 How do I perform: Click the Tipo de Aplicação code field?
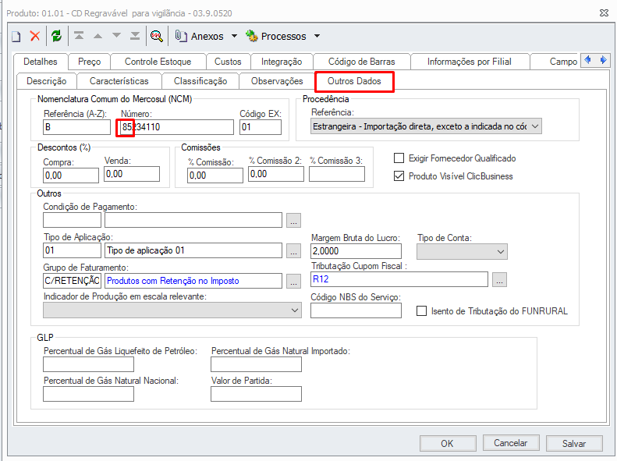pyautogui.click(x=72, y=250)
